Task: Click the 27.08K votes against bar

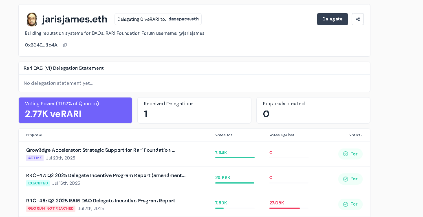Action: tap(284, 208)
